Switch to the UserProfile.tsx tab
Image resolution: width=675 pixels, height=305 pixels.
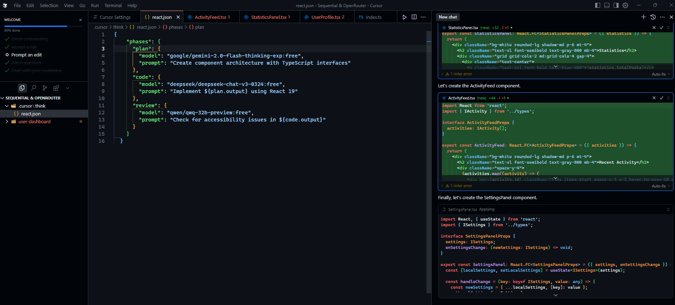327,17
